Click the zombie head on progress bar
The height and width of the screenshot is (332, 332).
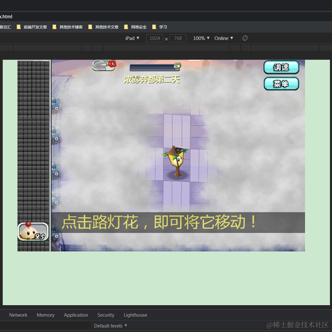[177, 66]
